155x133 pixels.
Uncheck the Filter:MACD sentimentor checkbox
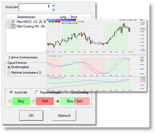[13, 22]
